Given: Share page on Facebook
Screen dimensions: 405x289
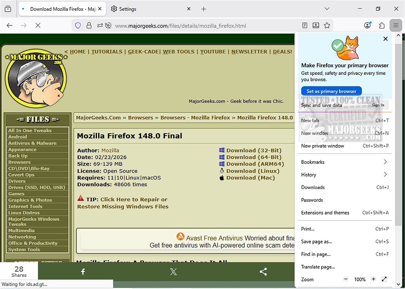Looking at the screenshot, I should (83, 272).
